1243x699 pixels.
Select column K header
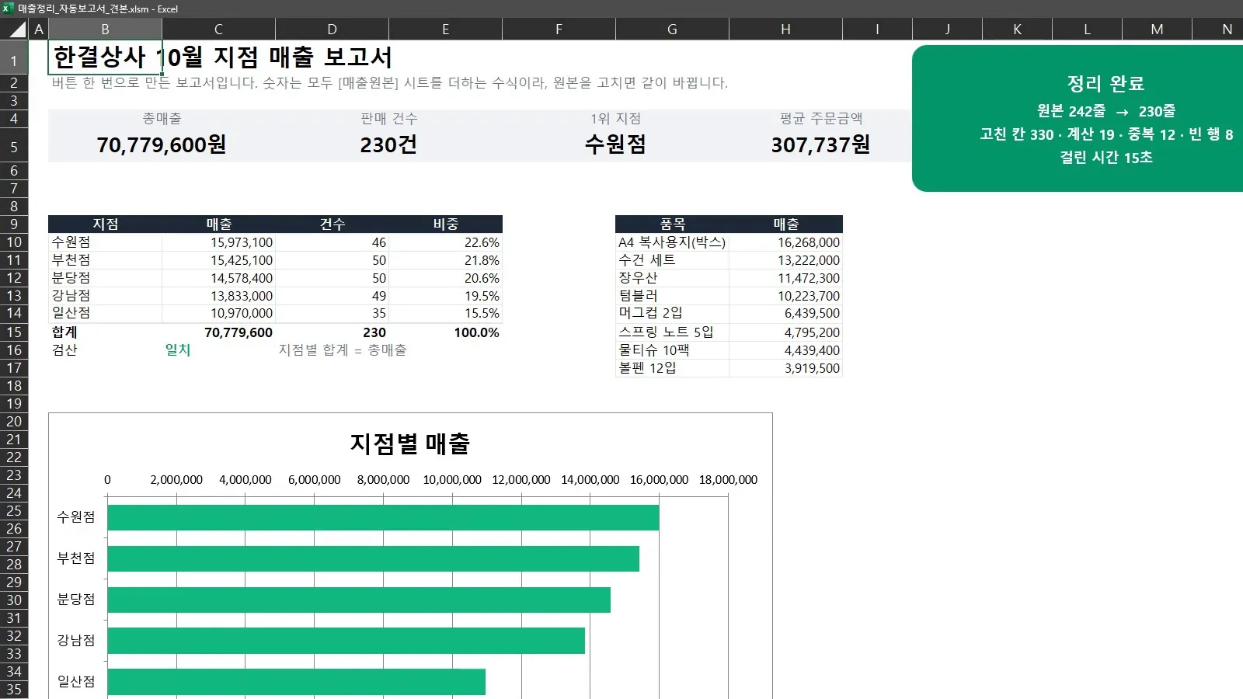click(x=1017, y=30)
